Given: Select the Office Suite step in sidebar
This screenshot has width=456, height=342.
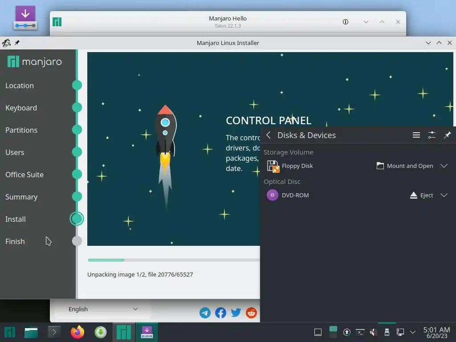Looking at the screenshot, I should pyautogui.click(x=24, y=175).
